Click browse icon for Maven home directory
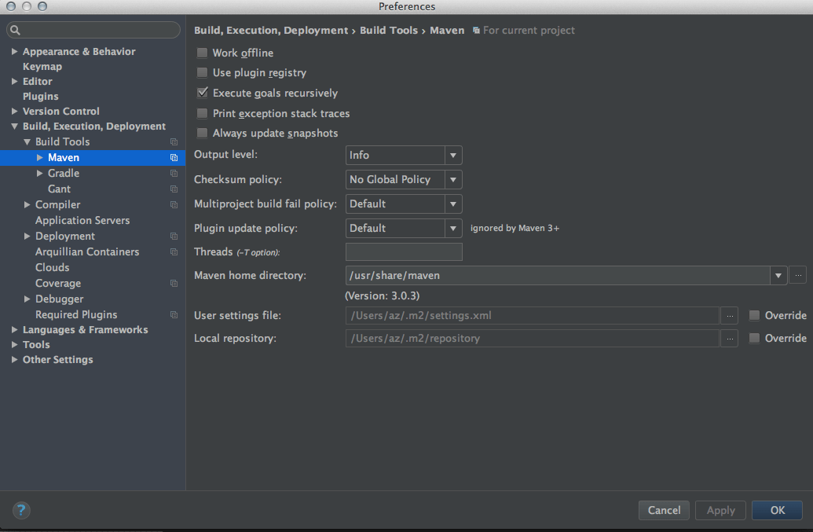The height and width of the screenshot is (532, 813). pyautogui.click(x=798, y=275)
